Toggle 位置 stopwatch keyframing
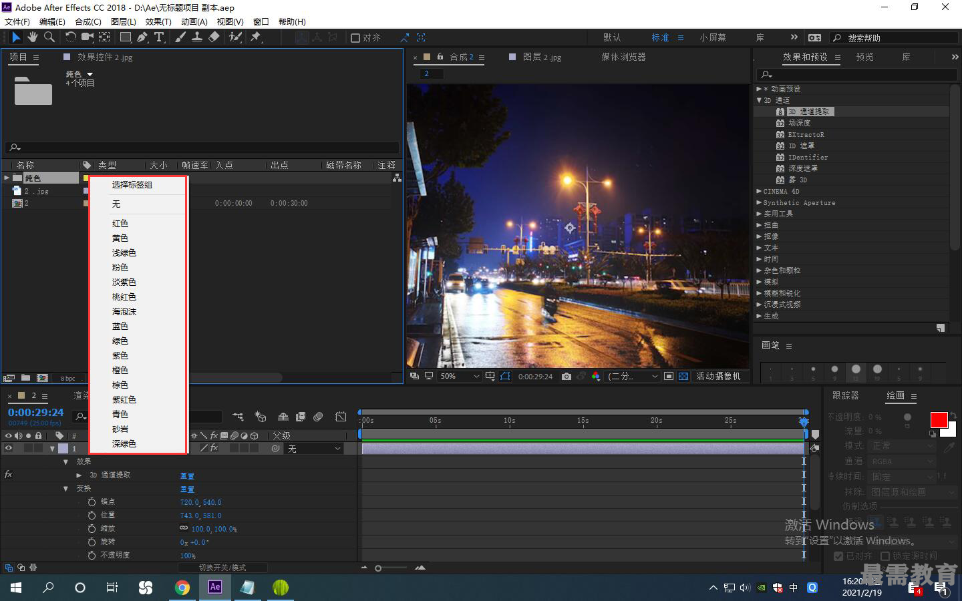This screenshot has width=962, height=601. point(92,516)
